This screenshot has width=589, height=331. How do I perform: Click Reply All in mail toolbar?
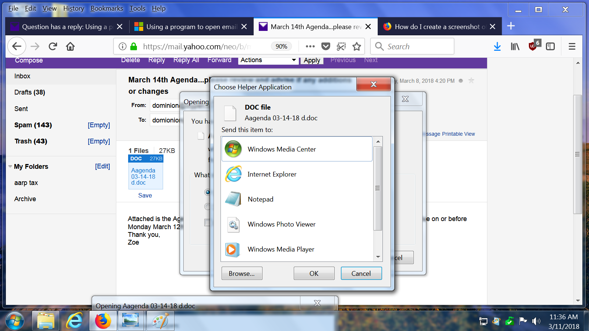186,60
